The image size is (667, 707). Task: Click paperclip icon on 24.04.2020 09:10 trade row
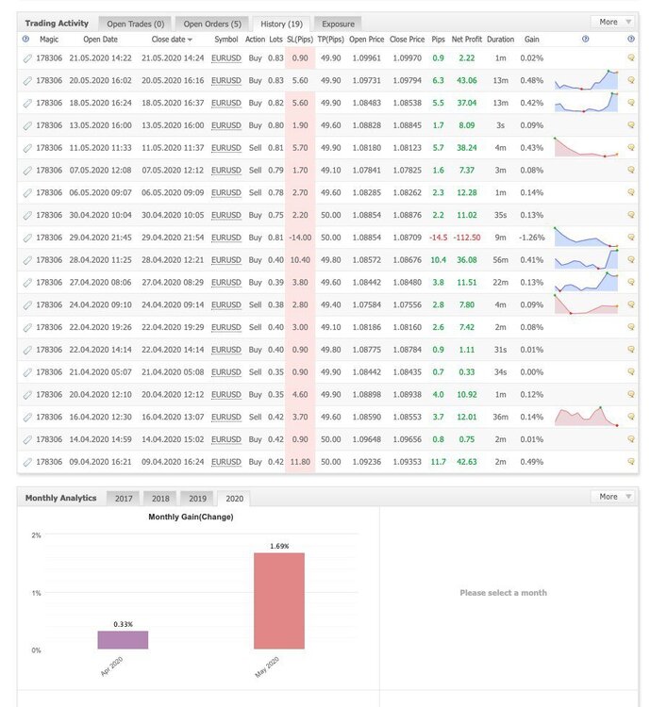coord(27,305)
